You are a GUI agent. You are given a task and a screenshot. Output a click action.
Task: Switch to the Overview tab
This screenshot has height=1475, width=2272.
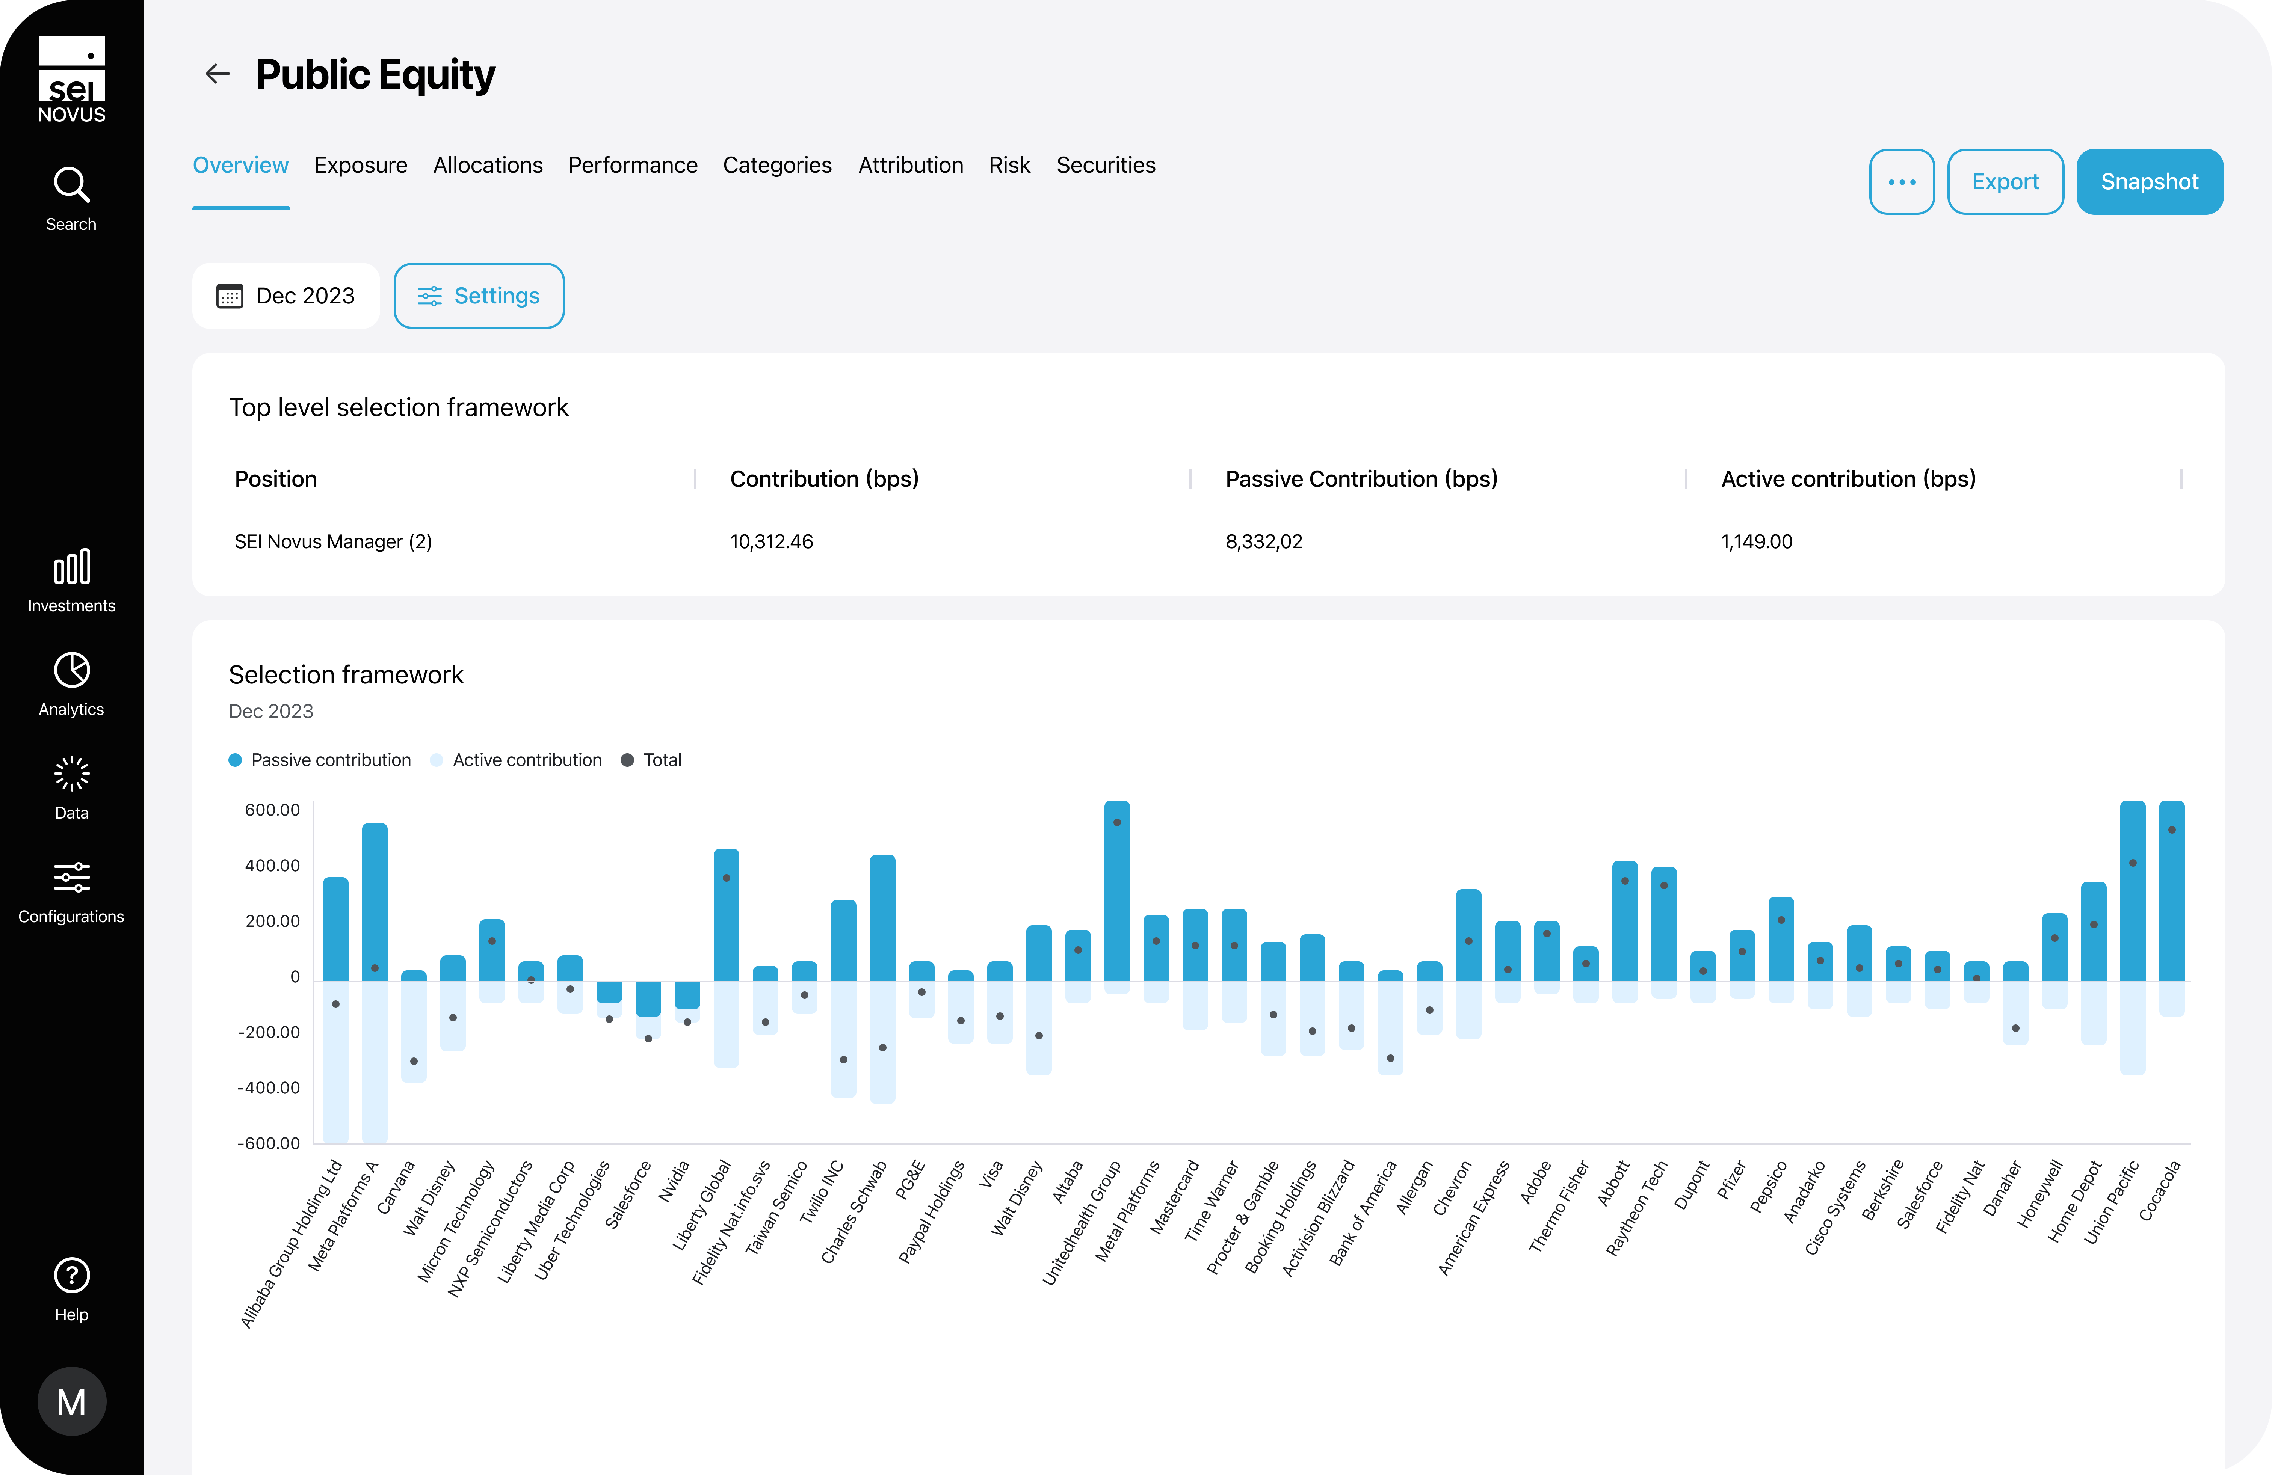pyautogui.click(x=240, y=165)
